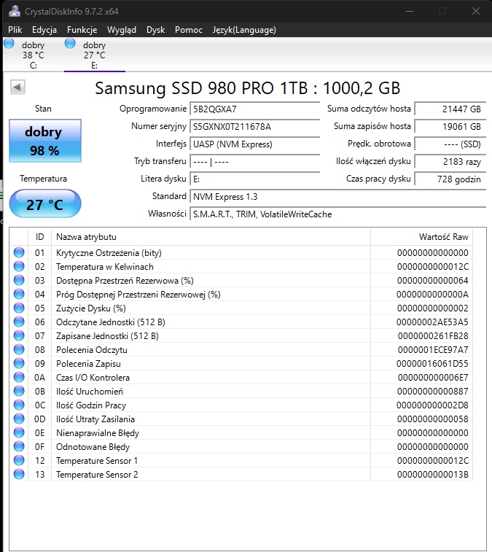Click status icon beside Temperature Sensor 2
This screenshot has width=492, height=552.
[x=18, y=475]
